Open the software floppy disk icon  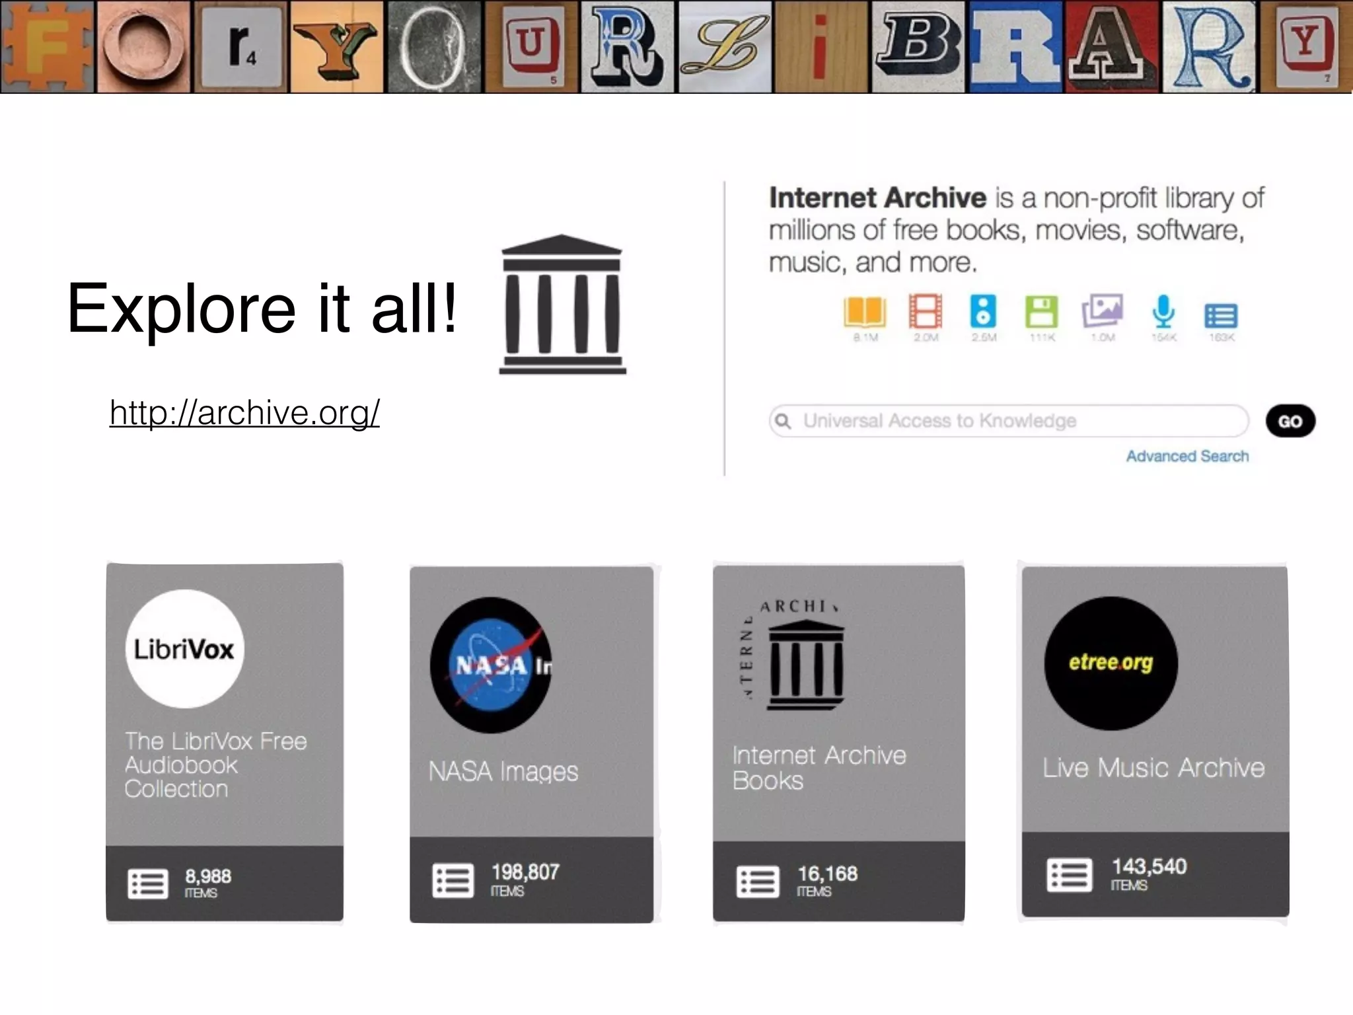pyautogui.click(x=1041, y=312)
